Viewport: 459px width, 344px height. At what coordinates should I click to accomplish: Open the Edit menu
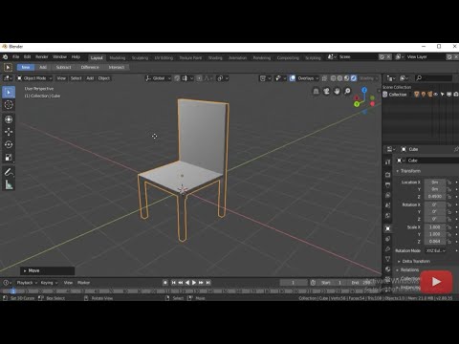click(x=28, y=57)
